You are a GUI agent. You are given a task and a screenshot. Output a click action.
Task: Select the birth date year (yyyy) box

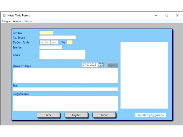(x=54, y=43)
